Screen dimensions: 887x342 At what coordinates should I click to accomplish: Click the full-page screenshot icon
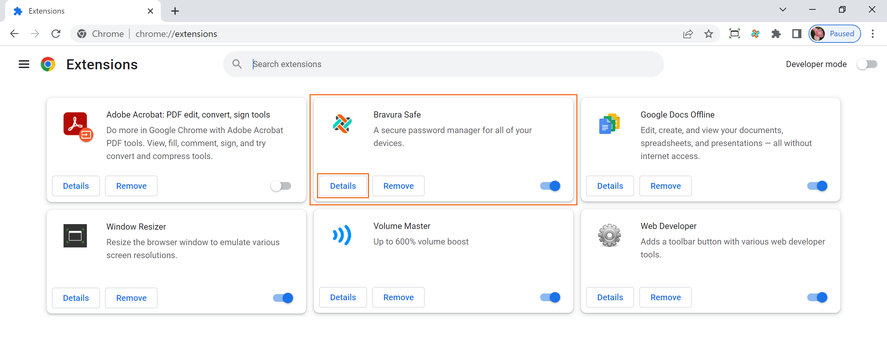[734, 33]
